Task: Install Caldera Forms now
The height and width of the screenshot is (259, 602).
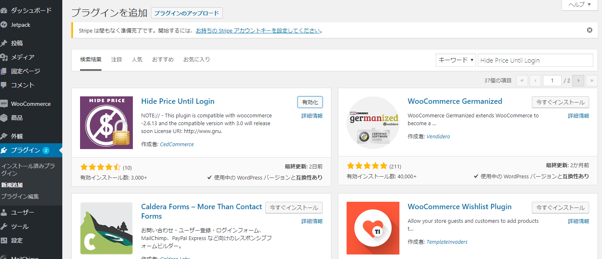Action: 294,208
